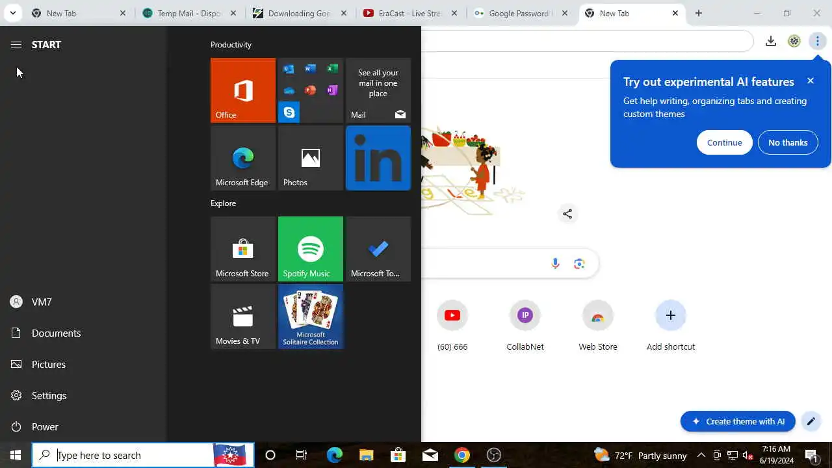Open Pictures from Start sidebar
832x468 pixels.
(x=83, y=364)
